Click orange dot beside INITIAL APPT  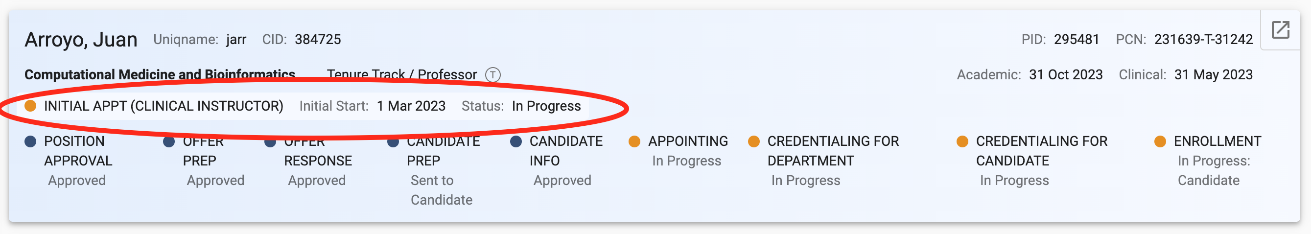click(x=30, y=106)
